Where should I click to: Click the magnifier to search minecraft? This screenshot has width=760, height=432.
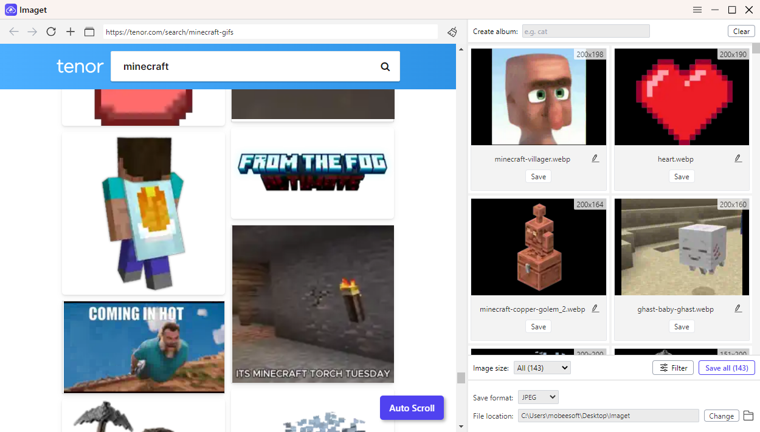pyautogui.click(x=385, y=66)
